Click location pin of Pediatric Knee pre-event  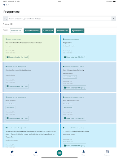[6, 39]
